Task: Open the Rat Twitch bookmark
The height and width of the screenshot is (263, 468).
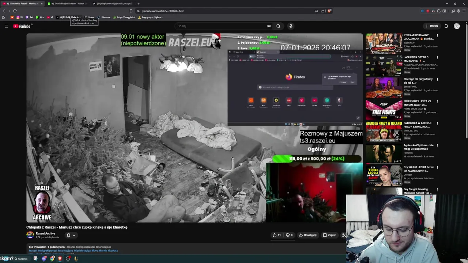Action: point(29,17)
